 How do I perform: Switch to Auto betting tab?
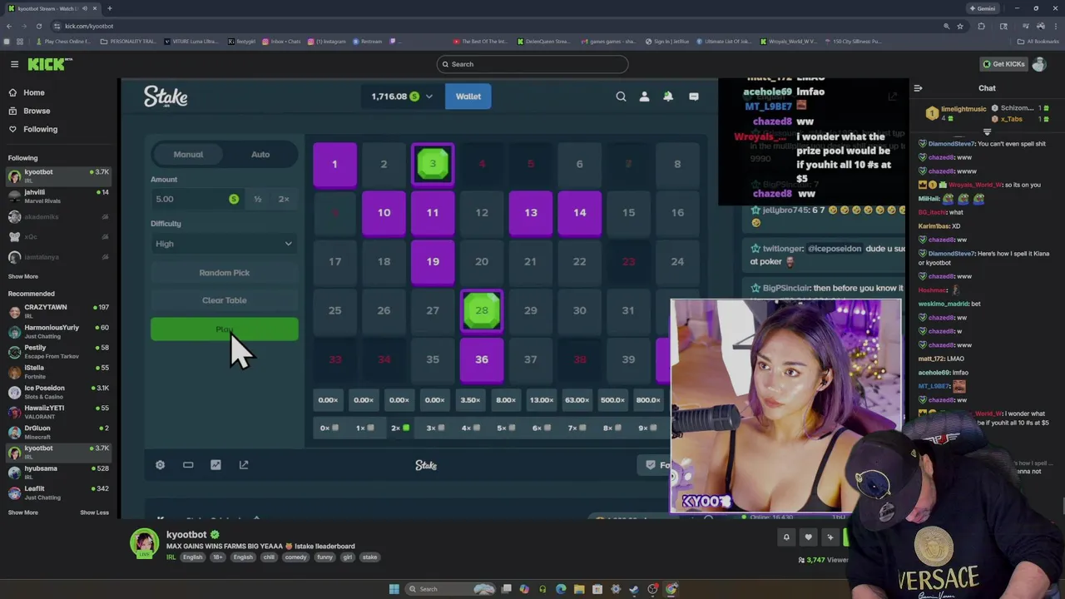260,154
